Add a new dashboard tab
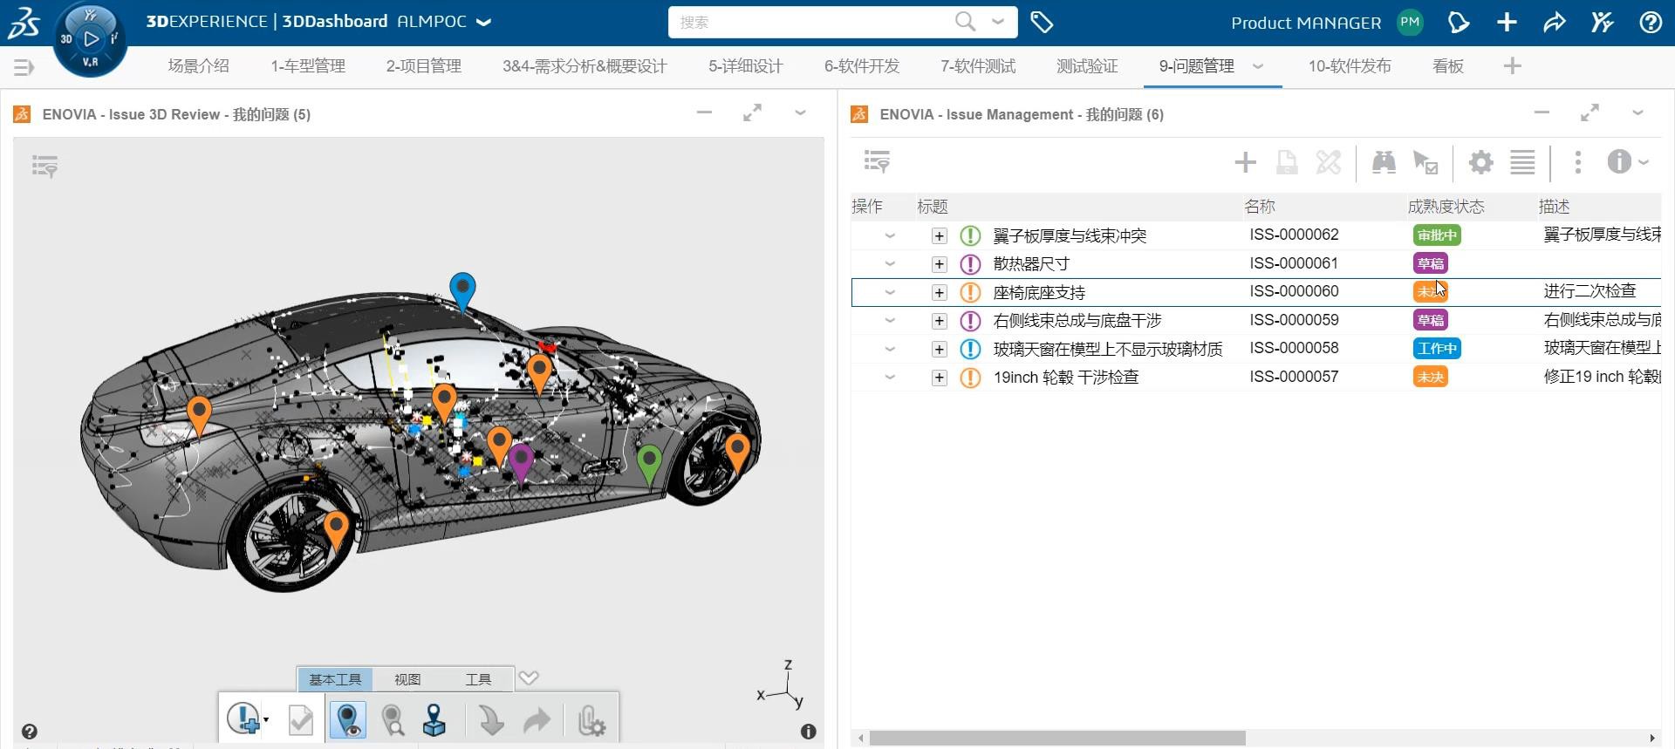This screenshot has width=1675, height=749. click(1513, 66)
